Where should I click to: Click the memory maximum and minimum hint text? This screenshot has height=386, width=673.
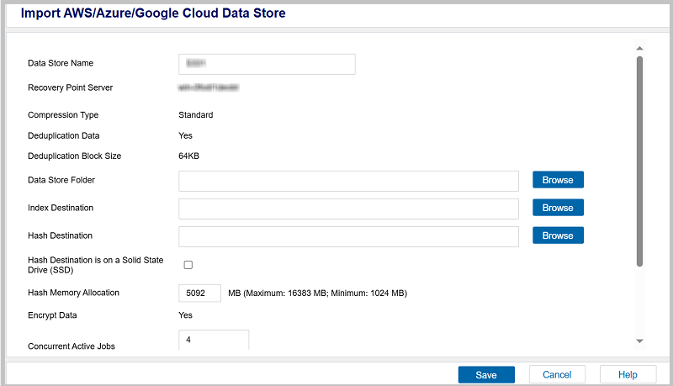point(318,293)
